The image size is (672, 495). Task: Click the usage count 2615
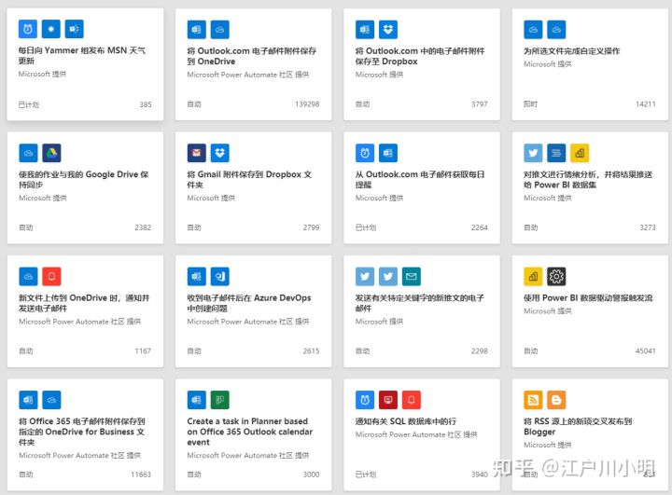[x=311, y=351]
